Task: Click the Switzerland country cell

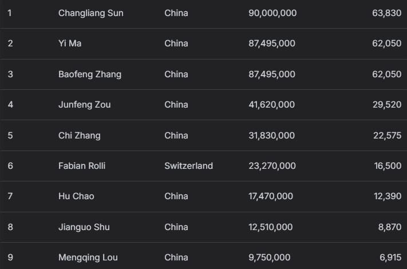Action: [x=188, y=166]
